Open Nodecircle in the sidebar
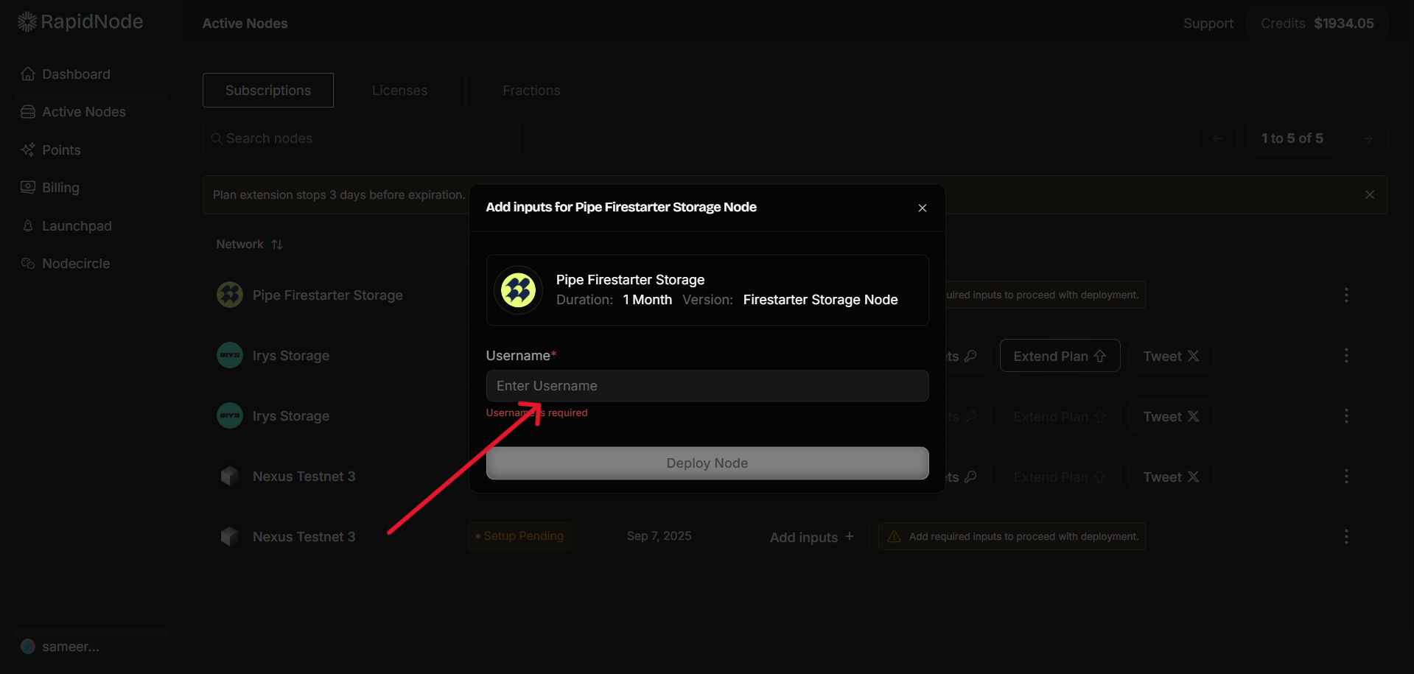 coord(76,264)
